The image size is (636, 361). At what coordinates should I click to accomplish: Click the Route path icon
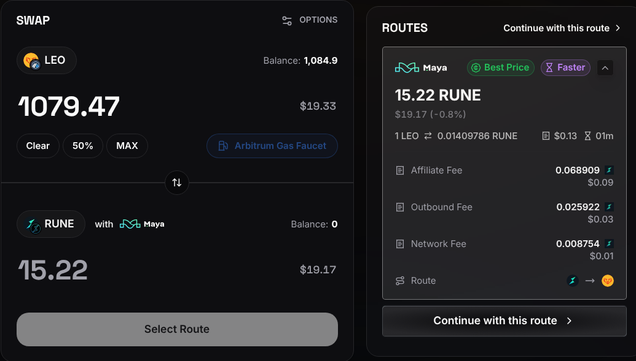pyautogui.click(x=400, y=281)
